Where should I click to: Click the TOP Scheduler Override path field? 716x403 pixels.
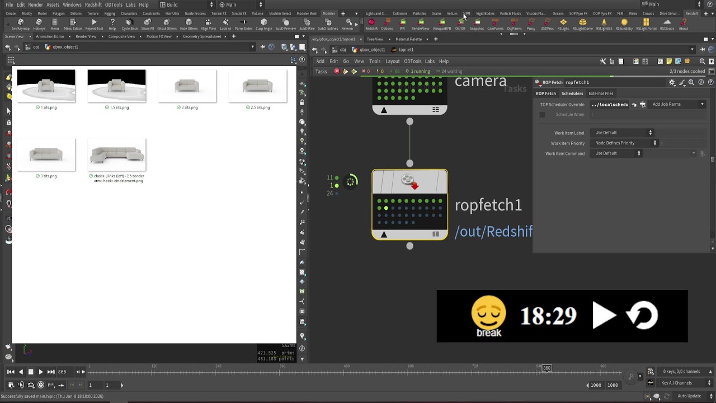610,105
